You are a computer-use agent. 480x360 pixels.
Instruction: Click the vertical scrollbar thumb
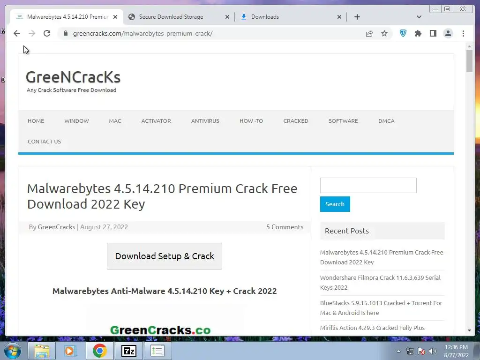click(469, 61)
